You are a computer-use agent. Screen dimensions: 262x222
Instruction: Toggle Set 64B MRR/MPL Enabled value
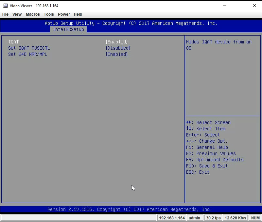pos(116,54)
